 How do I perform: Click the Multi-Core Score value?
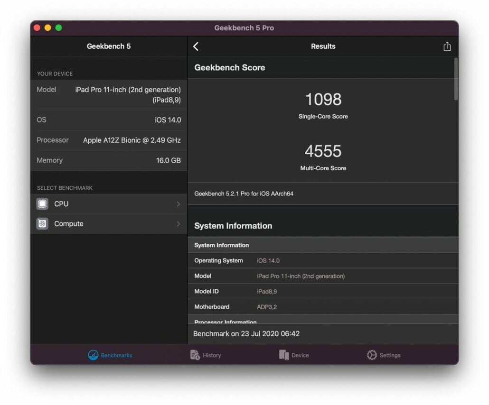coord(323,152)
